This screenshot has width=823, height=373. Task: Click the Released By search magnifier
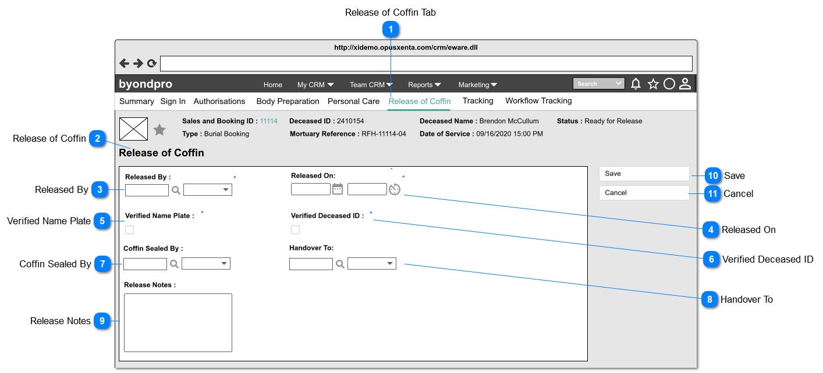point(176,190)
